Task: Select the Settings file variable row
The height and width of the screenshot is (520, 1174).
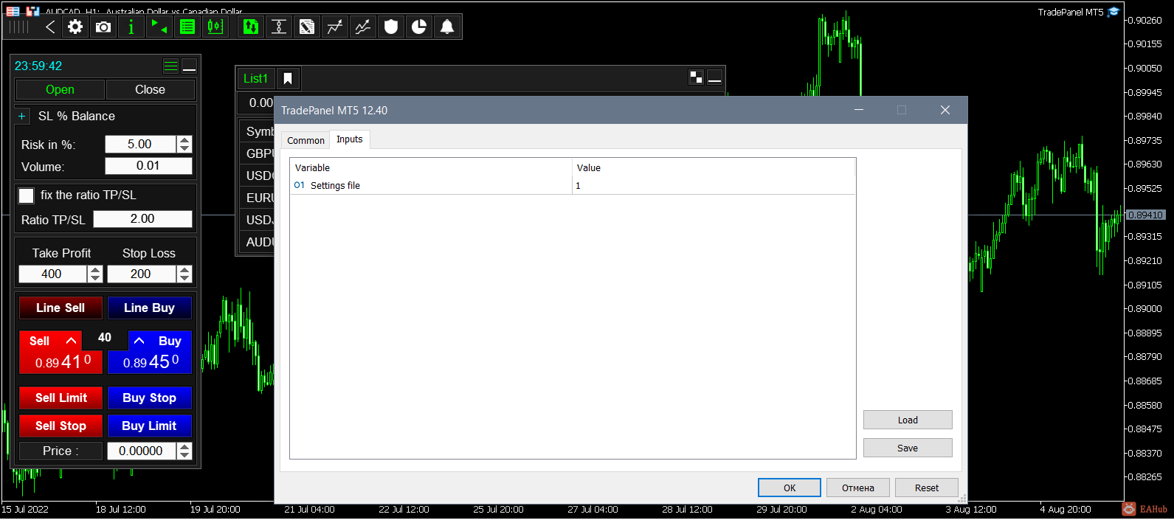Action: [573, 185]
